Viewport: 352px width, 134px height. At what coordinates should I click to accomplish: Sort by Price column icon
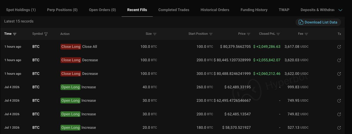[x=248, y=34]
